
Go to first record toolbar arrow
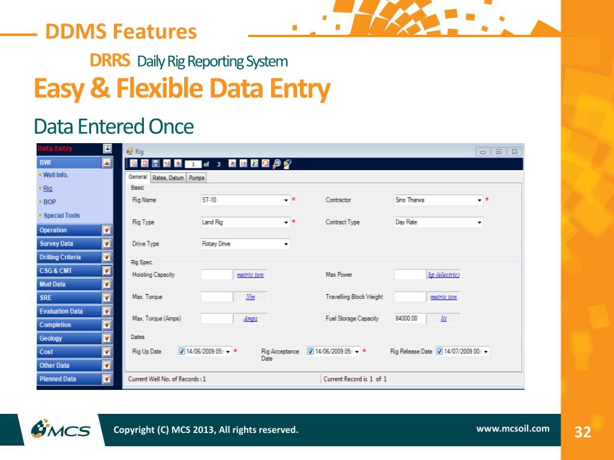167,164
